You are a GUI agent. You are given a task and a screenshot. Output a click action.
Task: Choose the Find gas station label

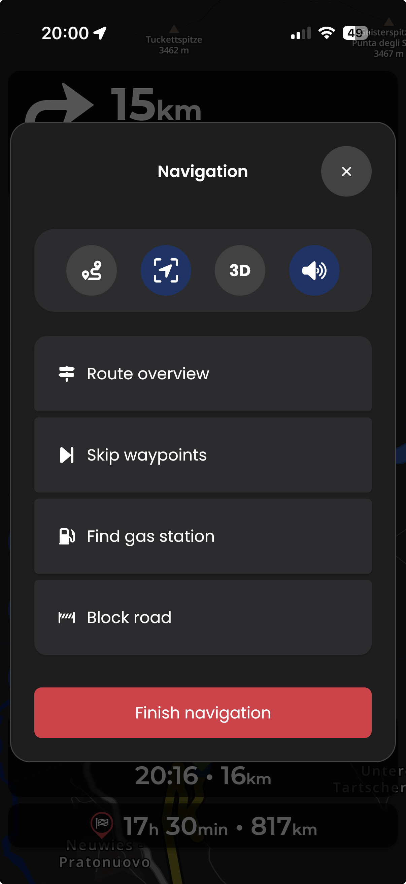(x=150, y=536)
